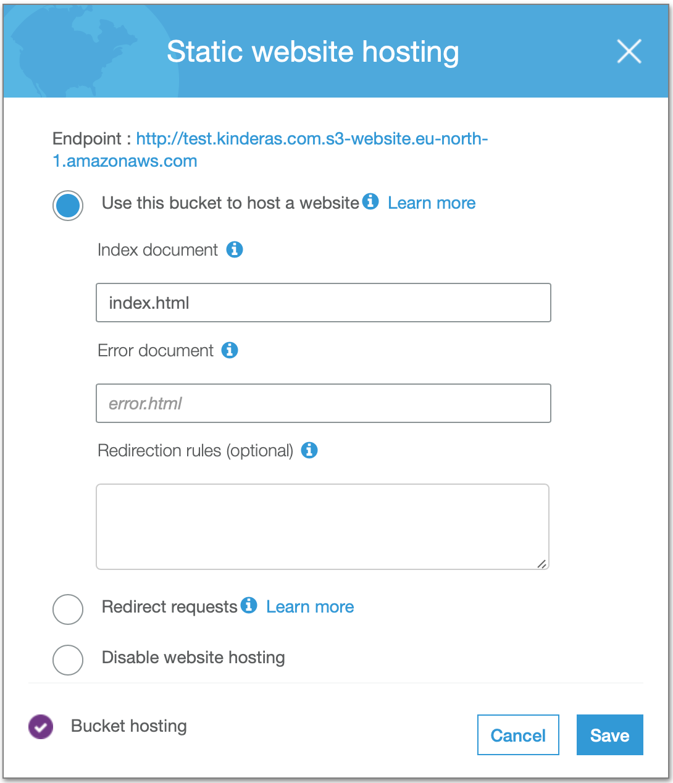673x783 pixels.
Task: Open the Redirection rules info tooltip
Action: pos(309,451)
